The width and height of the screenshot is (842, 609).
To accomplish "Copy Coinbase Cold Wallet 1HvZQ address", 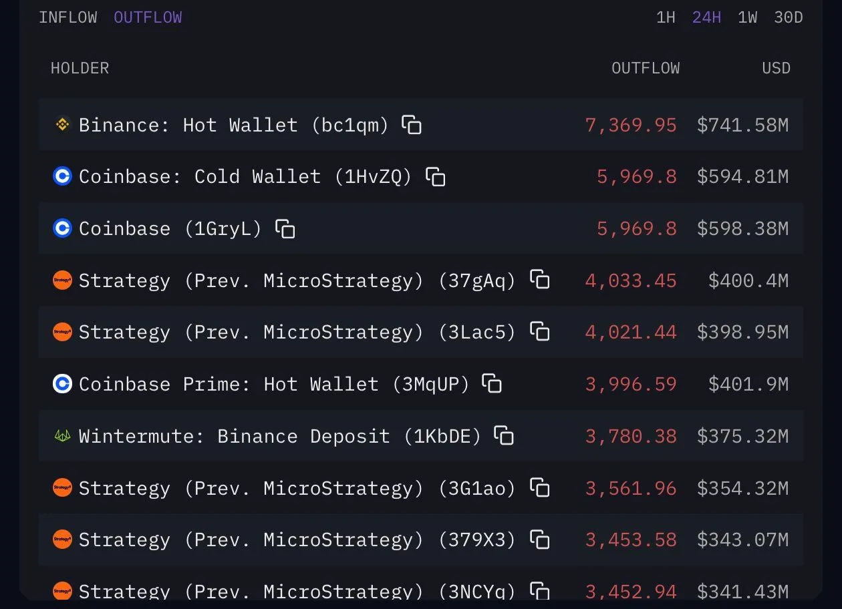I will (x=436, y=177).
